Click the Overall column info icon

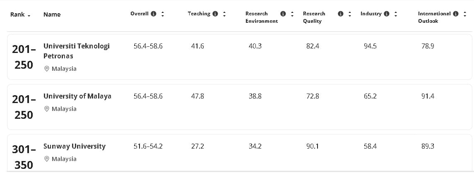[154, 14]
